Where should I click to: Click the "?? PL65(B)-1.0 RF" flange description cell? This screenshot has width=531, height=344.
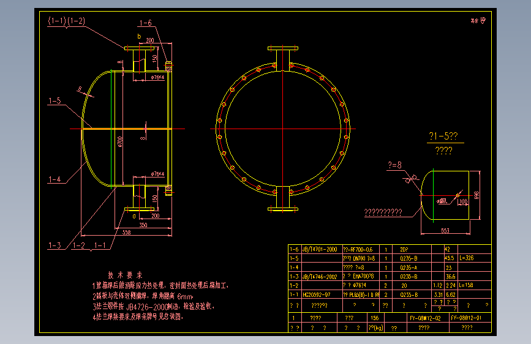[361, 294]
